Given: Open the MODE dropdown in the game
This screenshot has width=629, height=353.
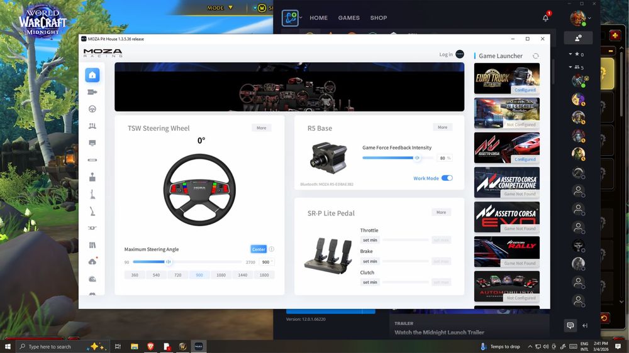Looking at the screenshot, I should tap(220, 8).
